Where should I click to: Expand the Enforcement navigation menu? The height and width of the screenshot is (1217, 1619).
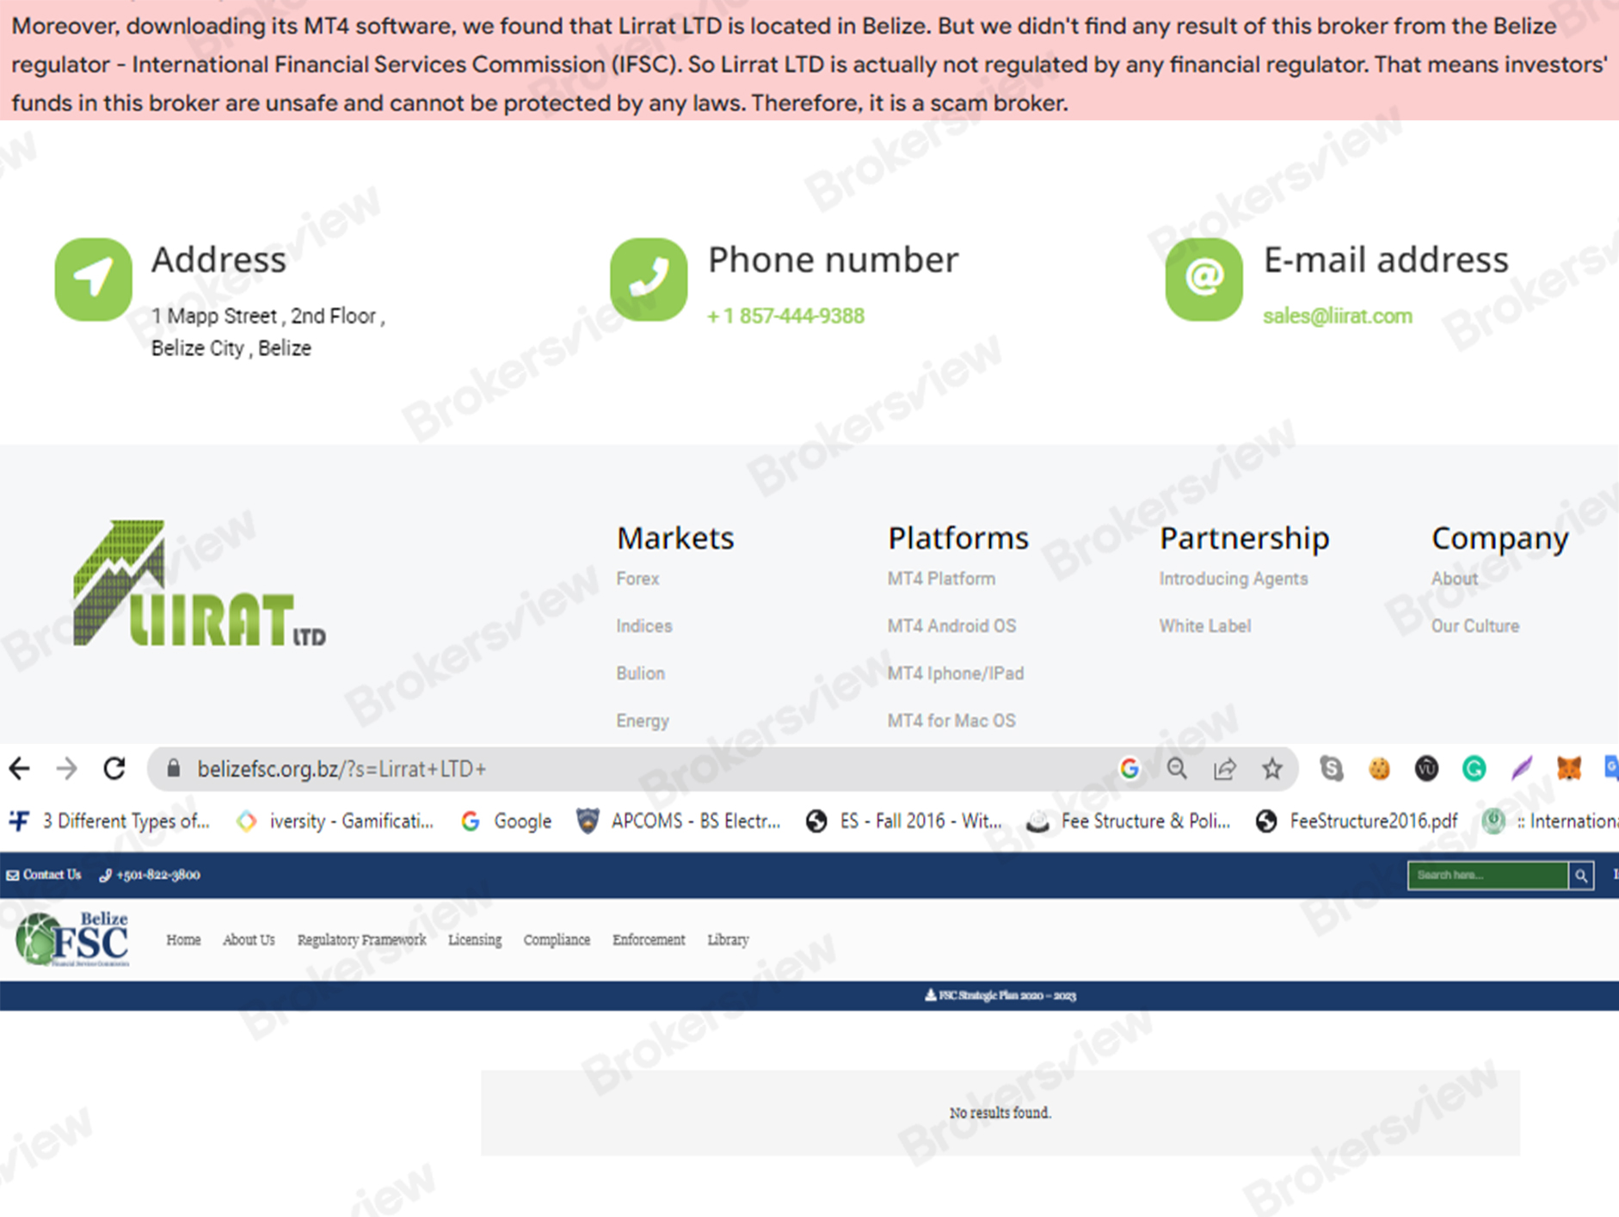pyautogui.click(x=648, y=939)
